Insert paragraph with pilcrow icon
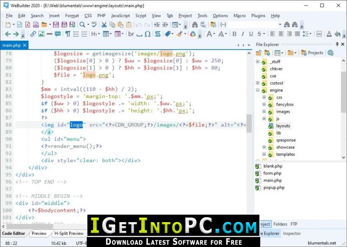 (68, 34)
